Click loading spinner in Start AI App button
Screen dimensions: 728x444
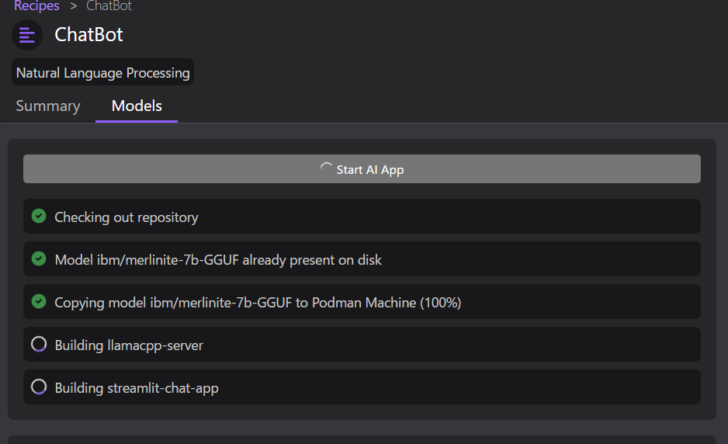pyautogui.click(x=327, y=168)
